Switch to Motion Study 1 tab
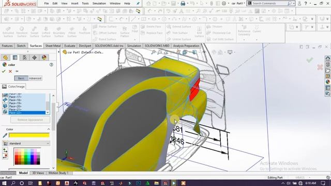Image resolution: width=331 pixels, height=186 pixels. [x=58, y=173]
